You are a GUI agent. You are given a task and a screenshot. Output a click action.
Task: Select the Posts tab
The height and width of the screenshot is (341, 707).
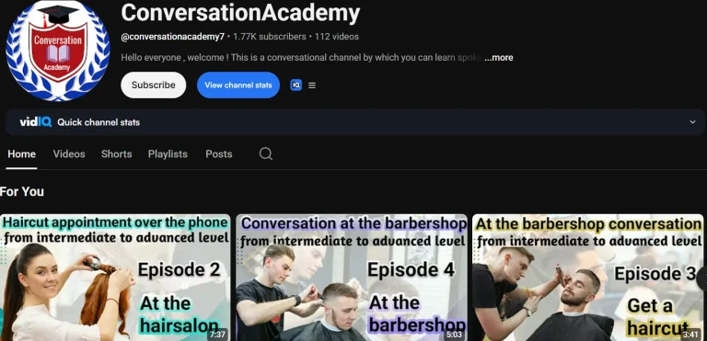tap(219, 154)
